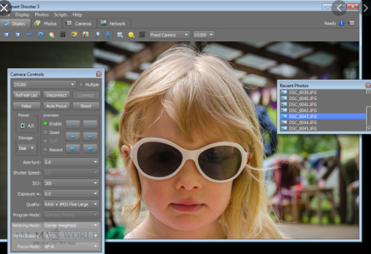Click the Video button
Viewport: 371px width, 254px height.
(x=27, y=106)
